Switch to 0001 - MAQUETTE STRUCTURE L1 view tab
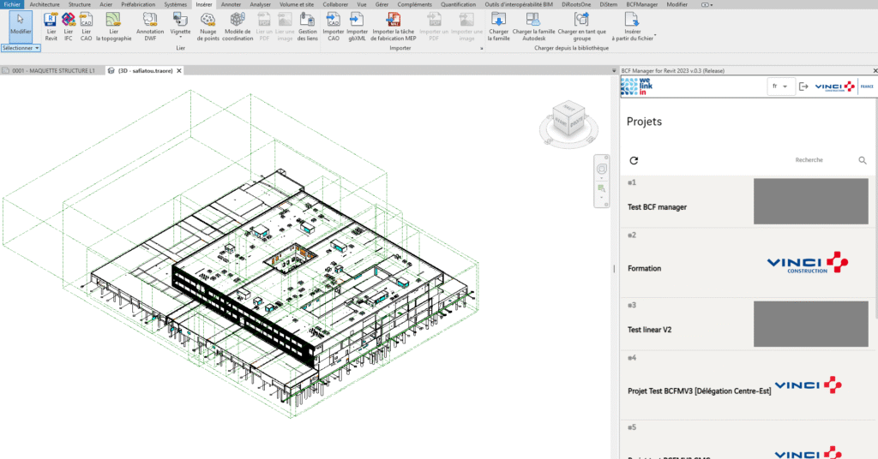 53,70
